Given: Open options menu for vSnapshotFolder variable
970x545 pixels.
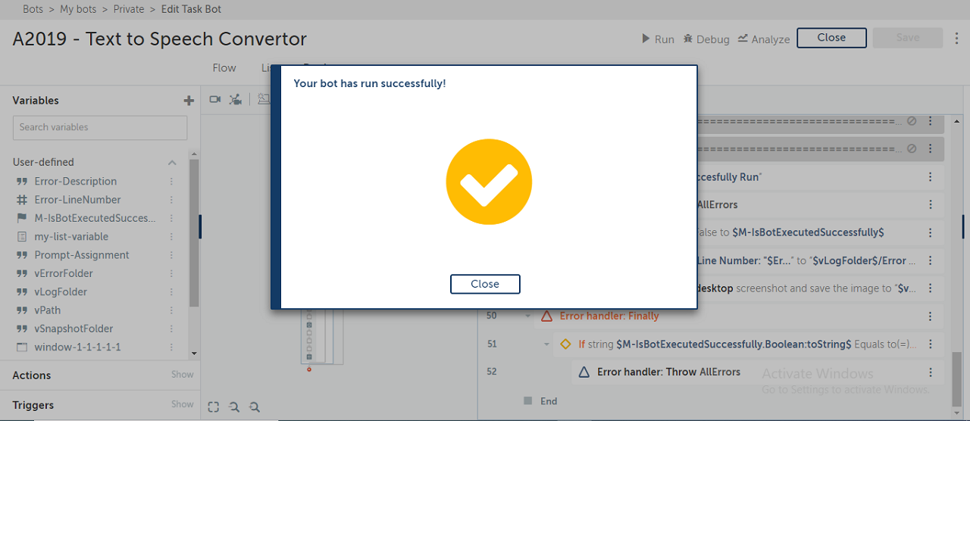Looking at the screenshot, I should (x=171, y=329).
